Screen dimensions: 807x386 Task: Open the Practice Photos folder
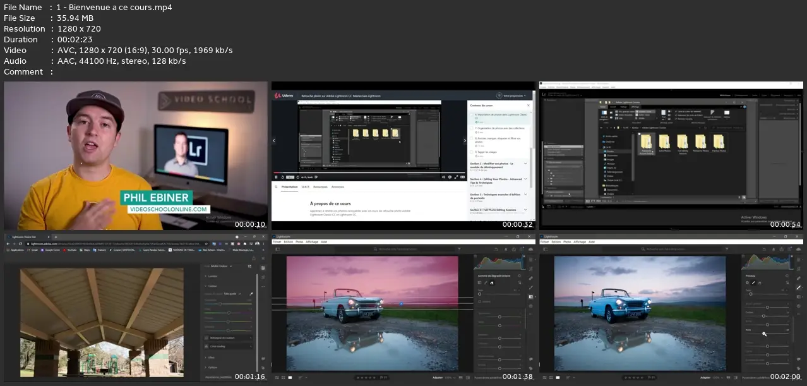(719, 143)
